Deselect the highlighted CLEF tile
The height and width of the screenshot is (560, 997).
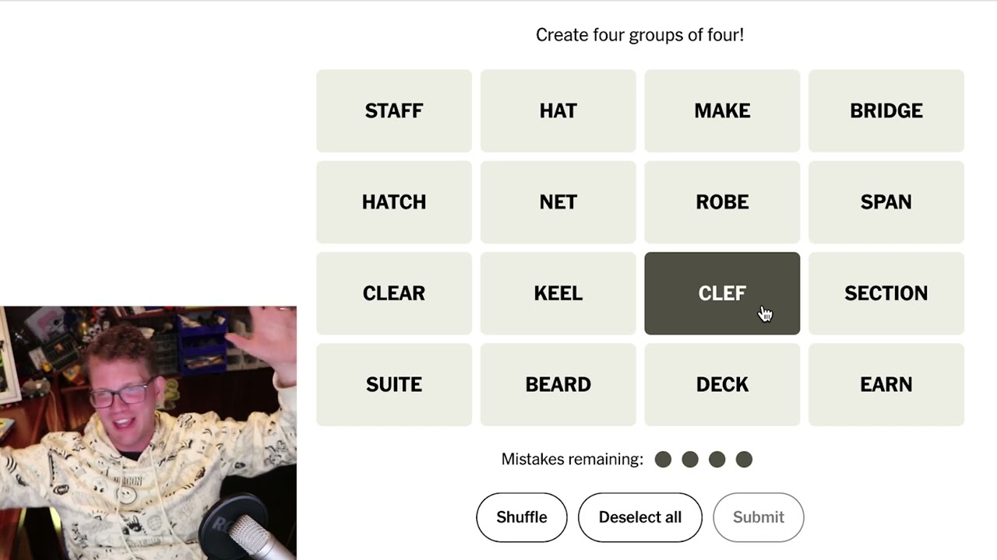[x=722, y=293]
